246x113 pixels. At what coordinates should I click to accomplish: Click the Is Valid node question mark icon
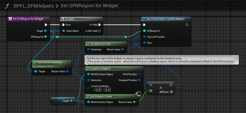pyautogui.click(x=63, y=19)
